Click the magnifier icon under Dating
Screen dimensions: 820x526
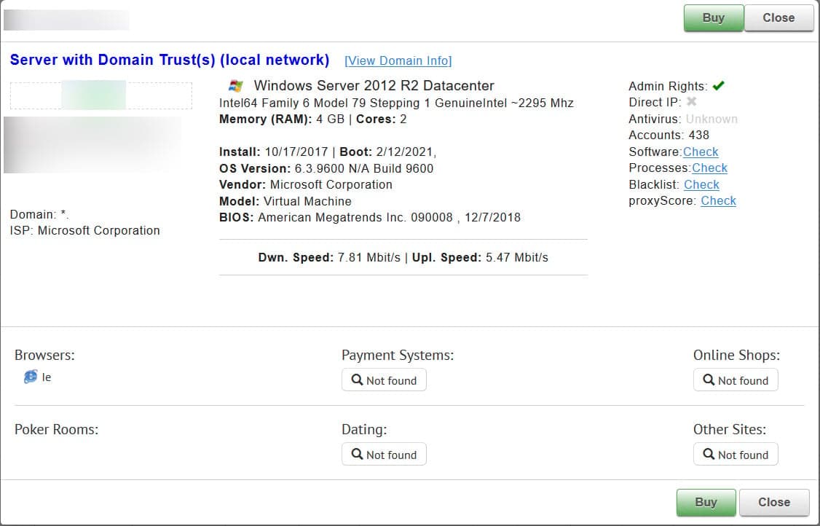pos(357,454)
